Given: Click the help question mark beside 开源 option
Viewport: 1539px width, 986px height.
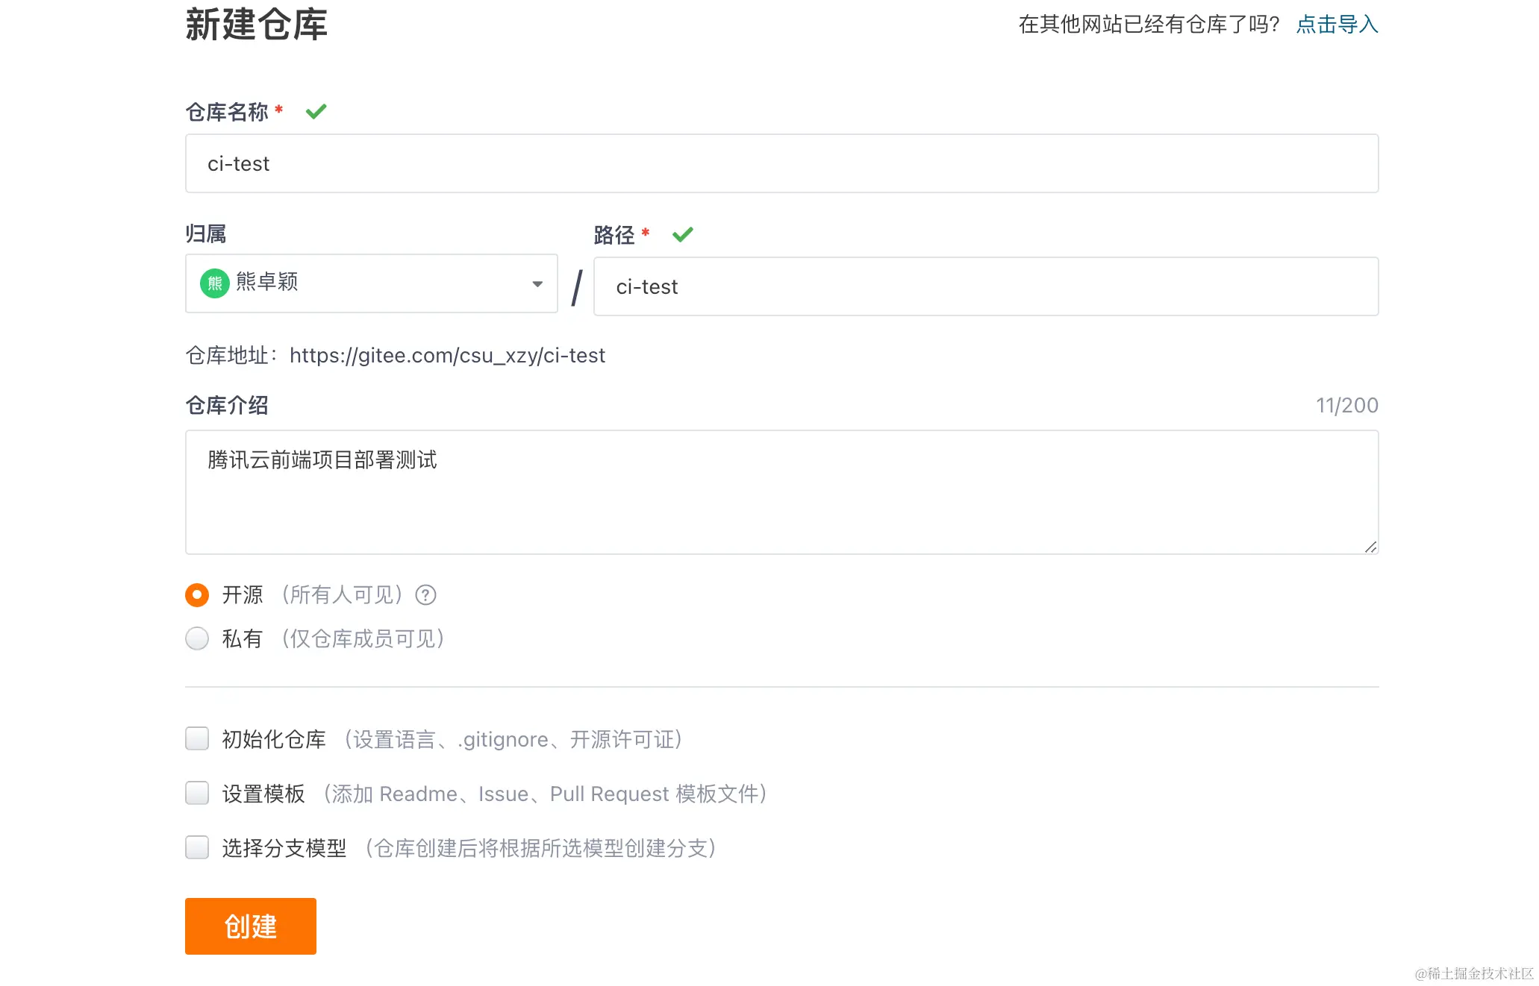Looking at the screenshot, I should (425, 595).
